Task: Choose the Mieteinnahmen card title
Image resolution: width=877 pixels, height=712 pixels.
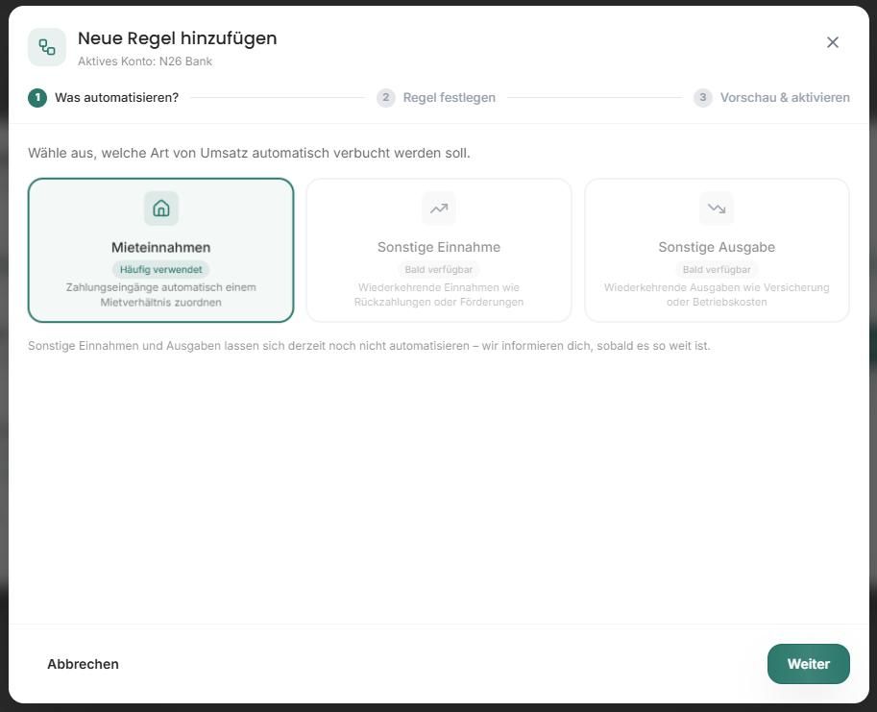Action: click(x=161, y=247)
